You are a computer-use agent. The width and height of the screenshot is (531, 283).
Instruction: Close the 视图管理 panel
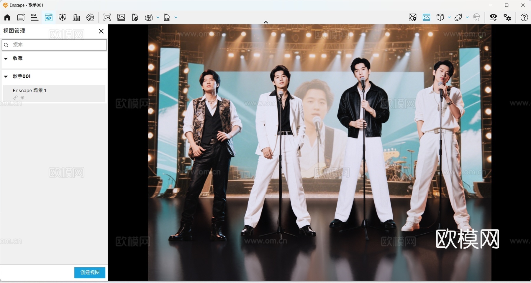click(x=101, y=31)
